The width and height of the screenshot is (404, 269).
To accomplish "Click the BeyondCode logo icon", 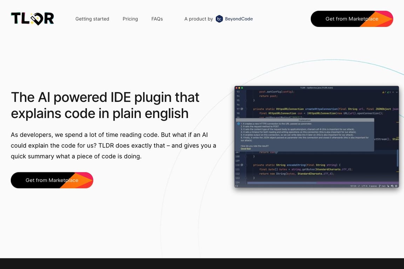I will click(x=219, y=19).
